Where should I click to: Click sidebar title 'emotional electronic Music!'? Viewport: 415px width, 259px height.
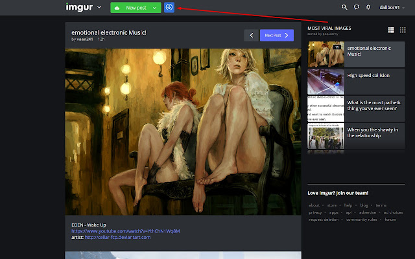point(369,51)
